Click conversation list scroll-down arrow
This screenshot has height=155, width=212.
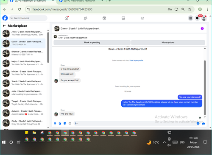48,127
